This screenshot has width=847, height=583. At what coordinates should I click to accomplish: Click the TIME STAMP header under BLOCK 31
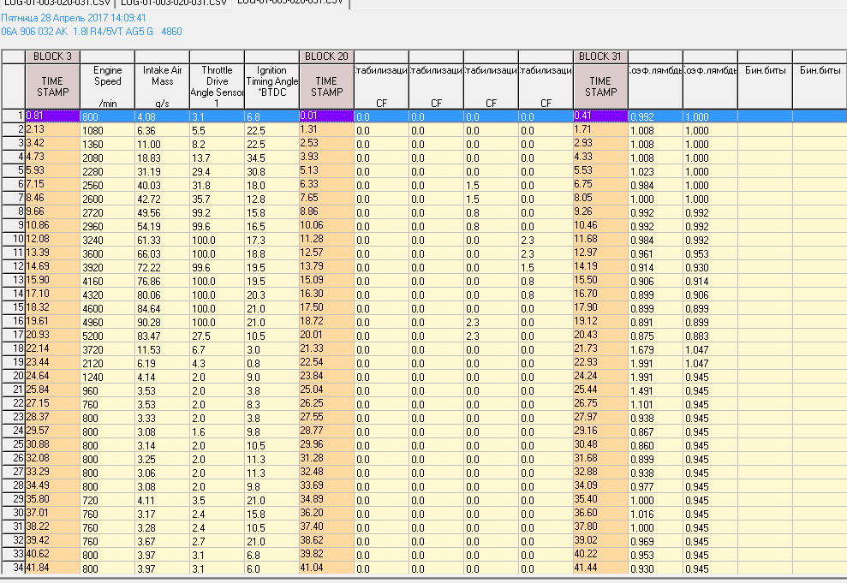pyautogui.click(x=600, y=86)
